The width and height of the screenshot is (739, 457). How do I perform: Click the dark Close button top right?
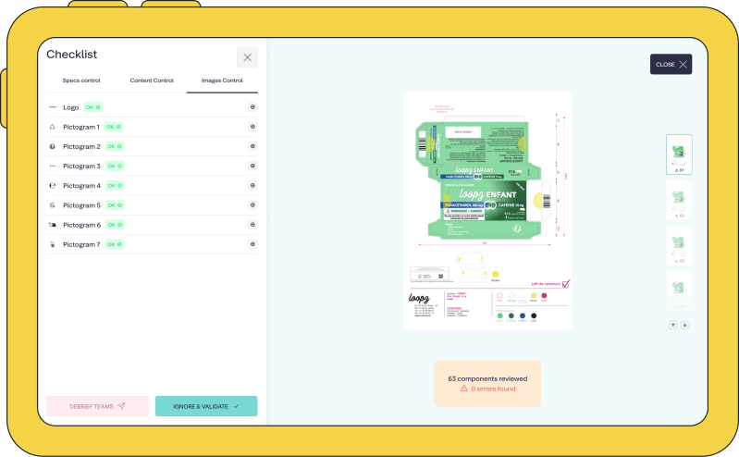671,64
